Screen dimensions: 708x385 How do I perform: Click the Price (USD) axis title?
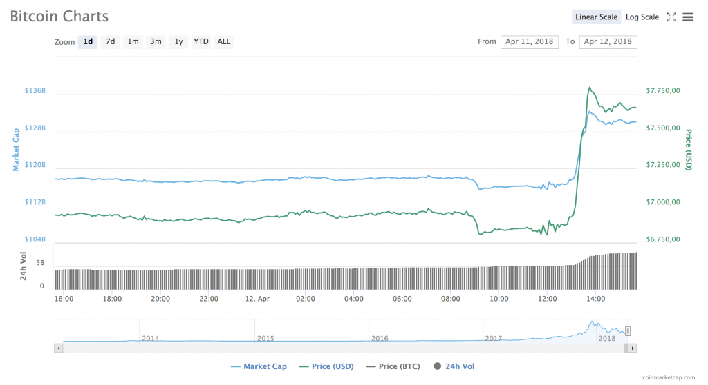point(689,150)
